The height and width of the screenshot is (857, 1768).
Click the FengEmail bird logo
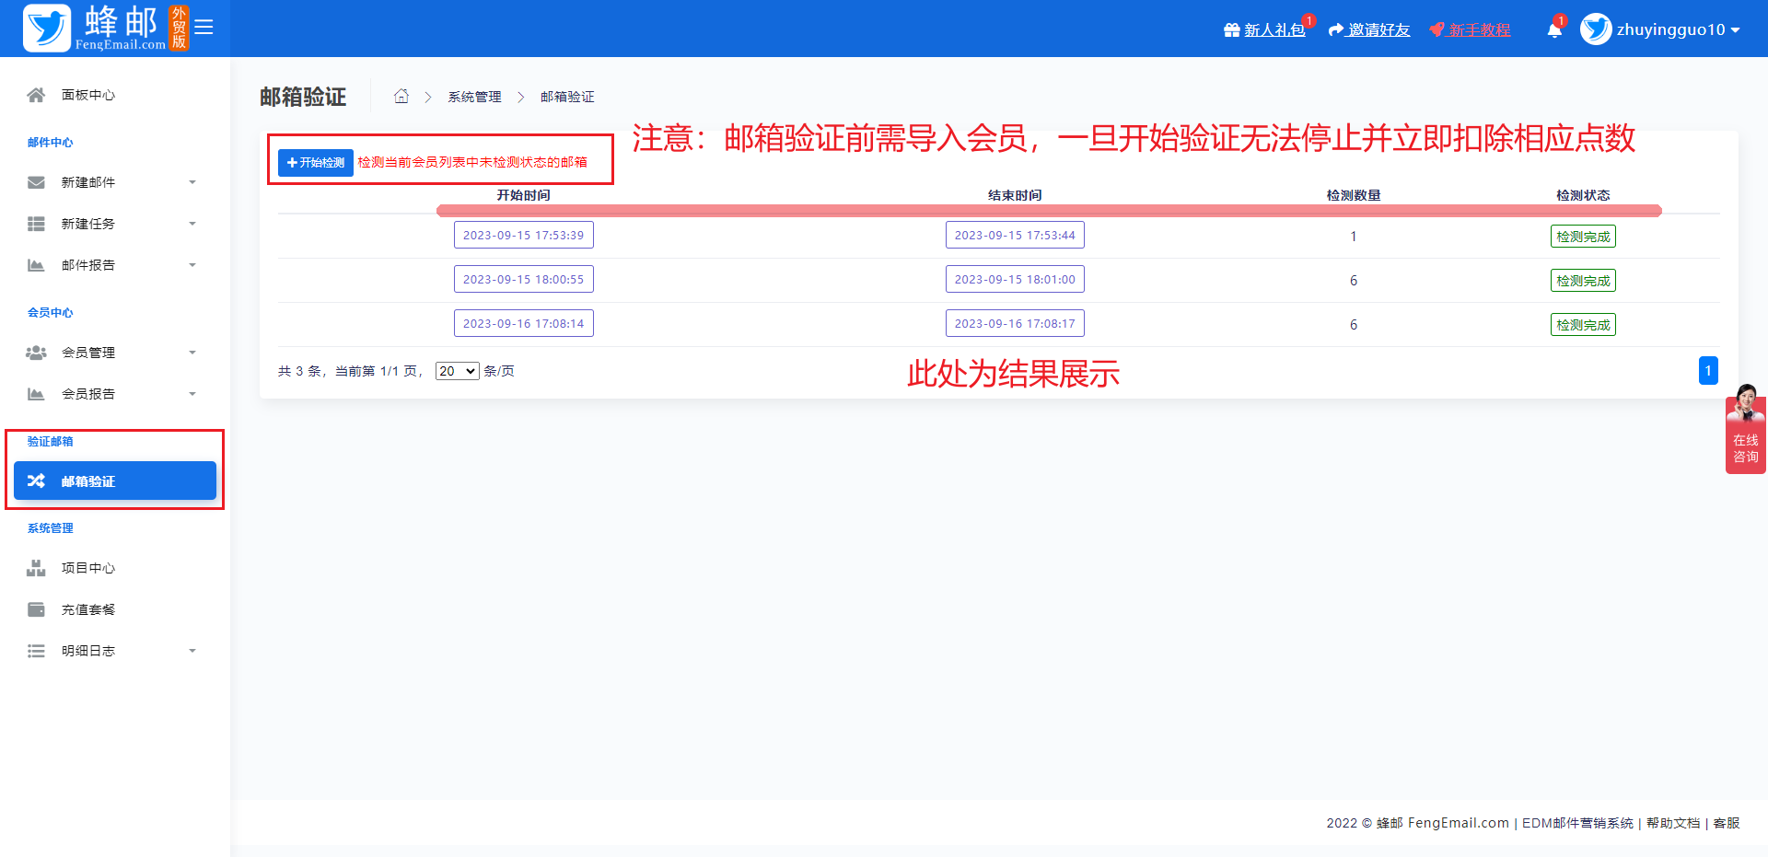tap(47, 28)
